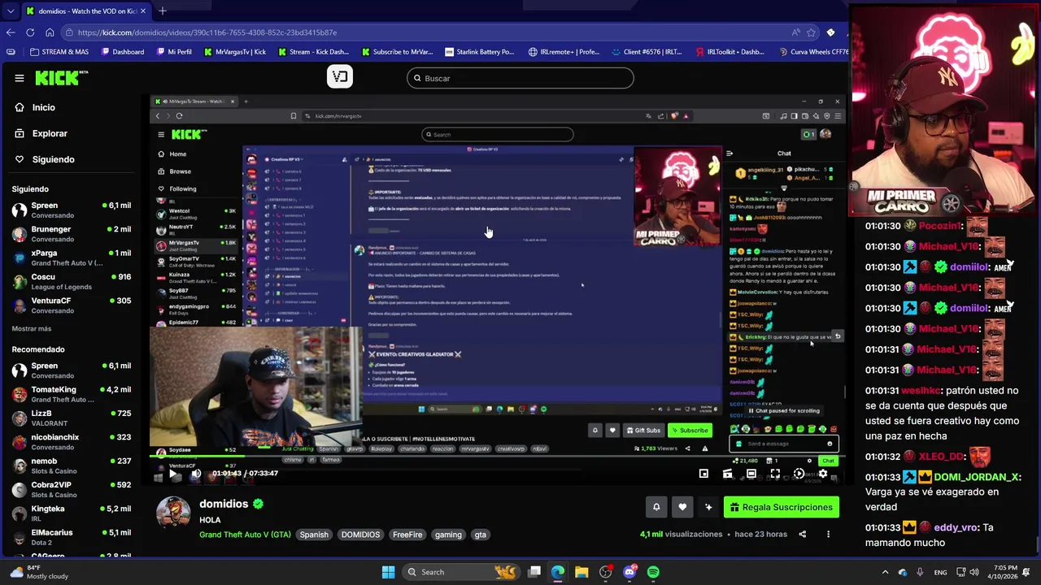Toggle notification bell for domidios
The image size is (1041, 585).
point(656,507)
